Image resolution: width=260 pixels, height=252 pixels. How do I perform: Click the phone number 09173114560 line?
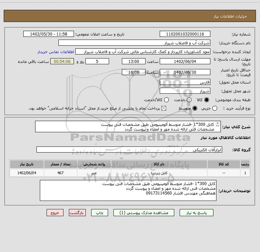(181, 193)
